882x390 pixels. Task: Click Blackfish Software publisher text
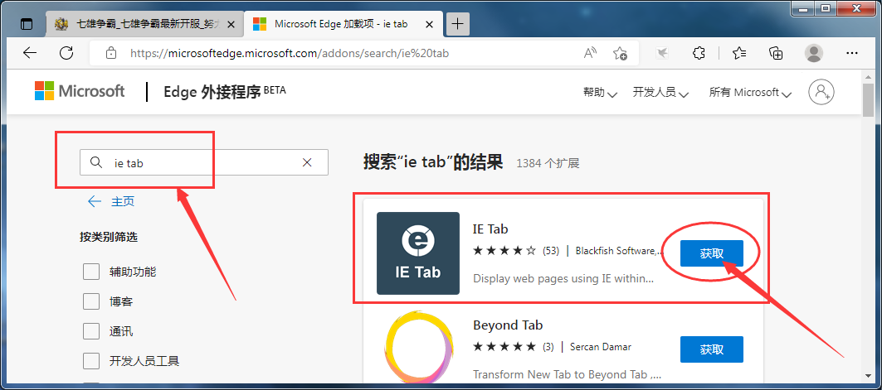[x=619, y=251]
